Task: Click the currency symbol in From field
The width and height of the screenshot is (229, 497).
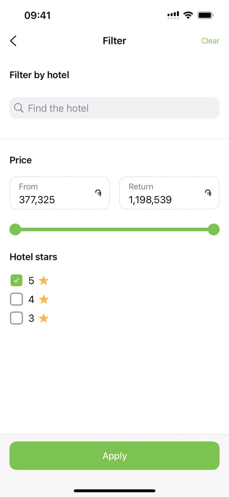Action: click(x=98, y=193)
